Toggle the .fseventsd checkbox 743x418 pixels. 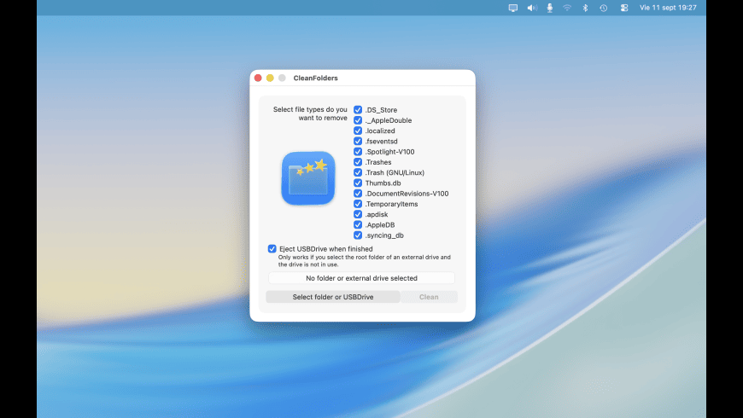[x=358, y=141]
